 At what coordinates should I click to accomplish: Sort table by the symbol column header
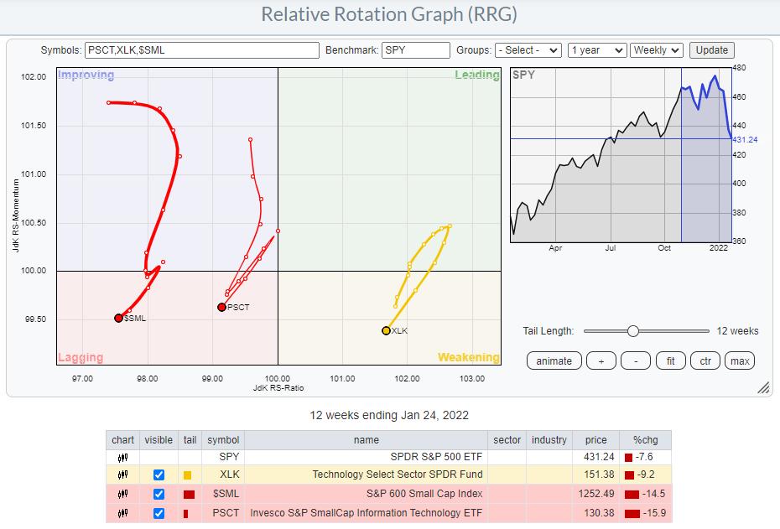(x=222, y=439)
